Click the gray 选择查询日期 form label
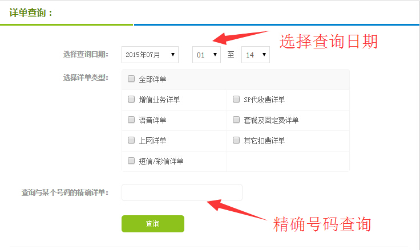420x250 pixels. point(86,55)
